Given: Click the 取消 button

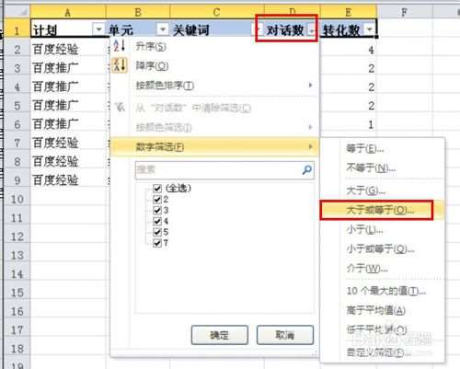Looking at the screenshot, I should tap(285, 335).
